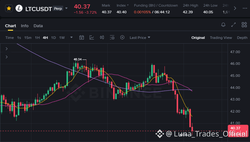Screen dimensions: 250x142
Task: Expand the first indicator chevron on chart
Action: [x=7, y=49]
